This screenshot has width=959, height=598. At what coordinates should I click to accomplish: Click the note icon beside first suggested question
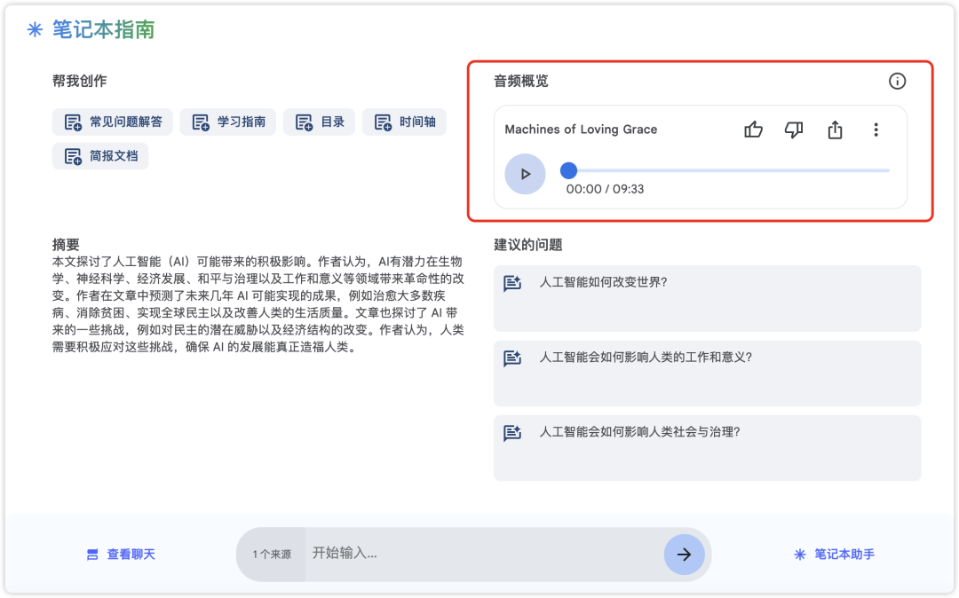click(x=511, y=282)
